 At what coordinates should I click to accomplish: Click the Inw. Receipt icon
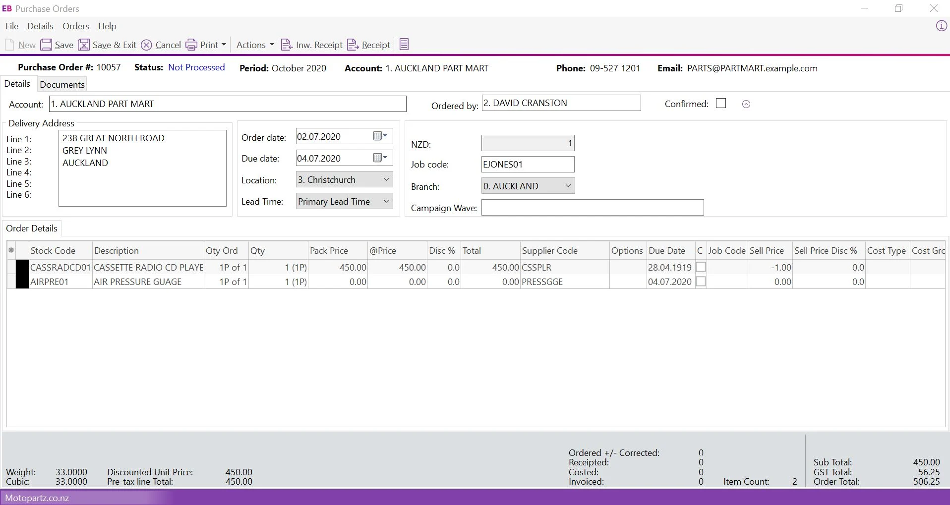[311, 45]
